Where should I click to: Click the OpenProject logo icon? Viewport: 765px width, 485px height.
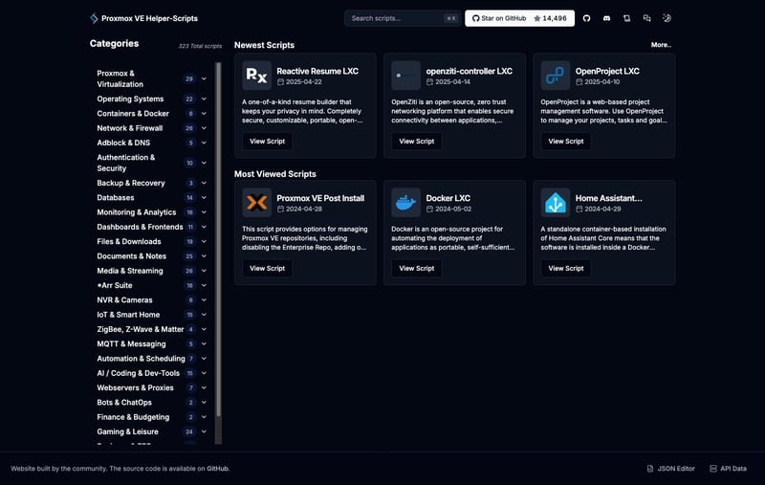(x=556, y=76)
